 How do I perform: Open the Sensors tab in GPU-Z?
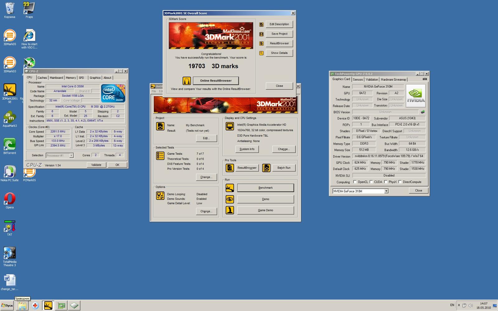point(358,80)
